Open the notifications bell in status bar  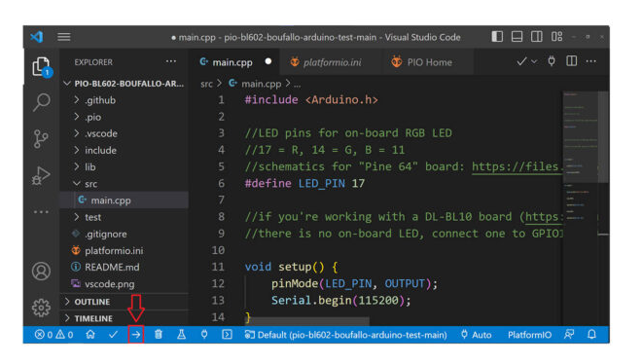(x=591, y=335)
